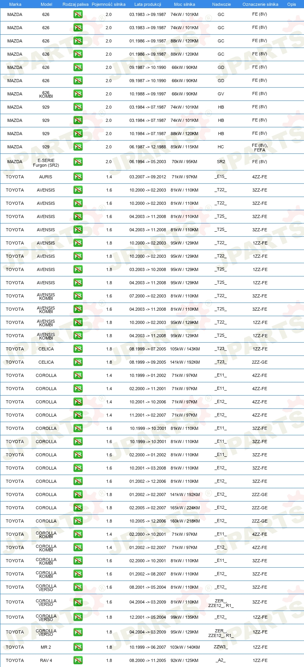Click the 'SR2' body cell

pos(221,162)
